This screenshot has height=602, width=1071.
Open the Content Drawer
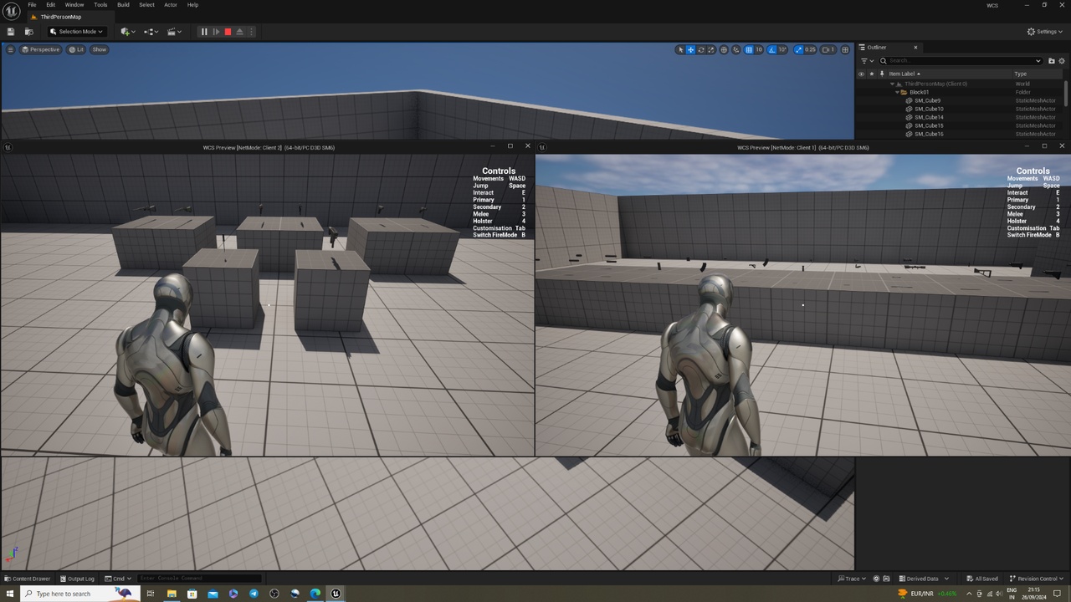(28, 579)
